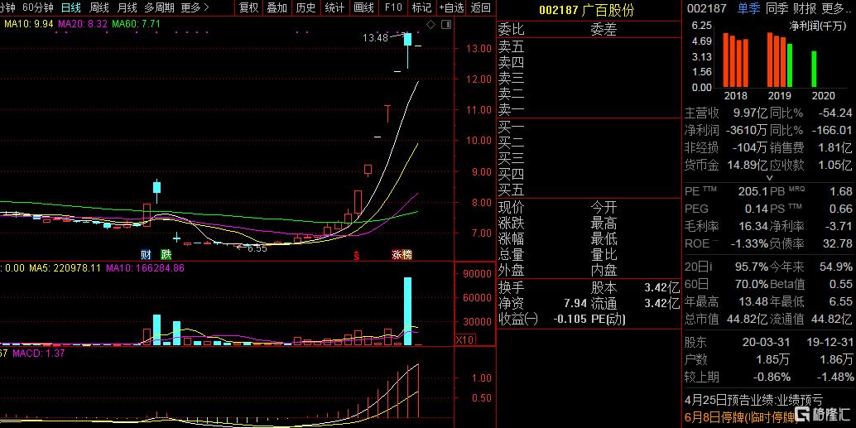Image resolution: width=856 pixels, height=428 pixels.
Task: Expand the chevron below 货币金 row
Action: (x=770, y=177)
